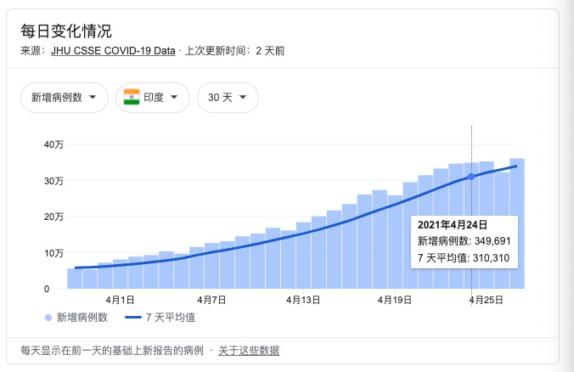This screenshot has height=372, width=574.
Task: Click the 4月13日 x-axis label
Action: point(303,300)
